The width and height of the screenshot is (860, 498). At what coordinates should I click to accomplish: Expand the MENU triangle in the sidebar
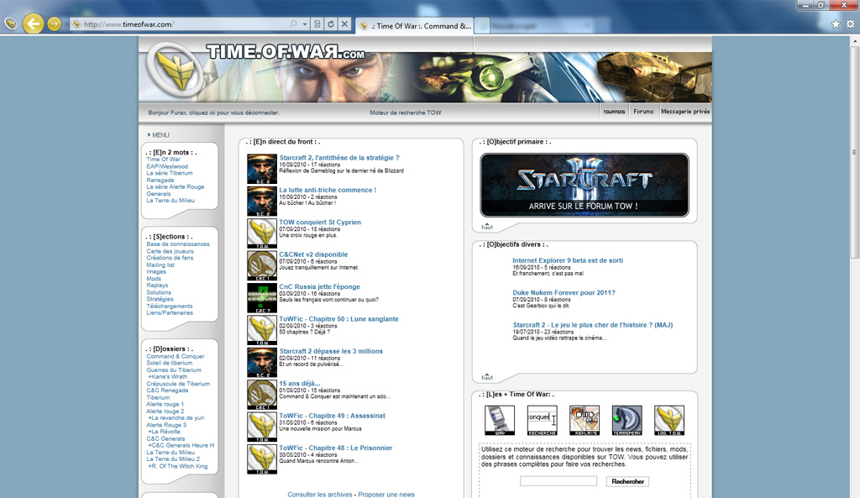149,134
